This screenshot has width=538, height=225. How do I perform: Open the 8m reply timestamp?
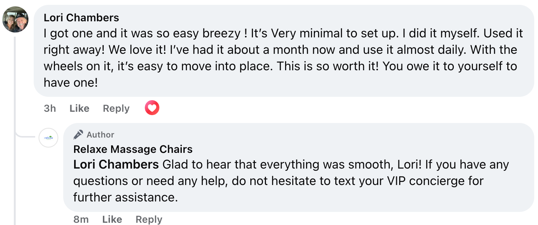pyautogui.click(x=81, y=219)
